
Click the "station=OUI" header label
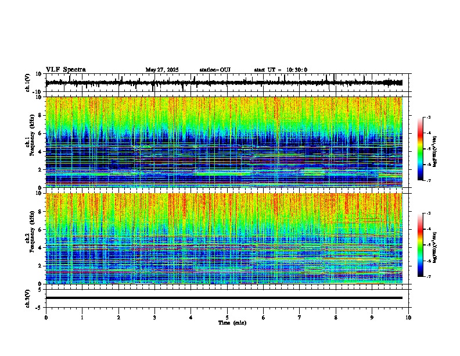(215, 70)
